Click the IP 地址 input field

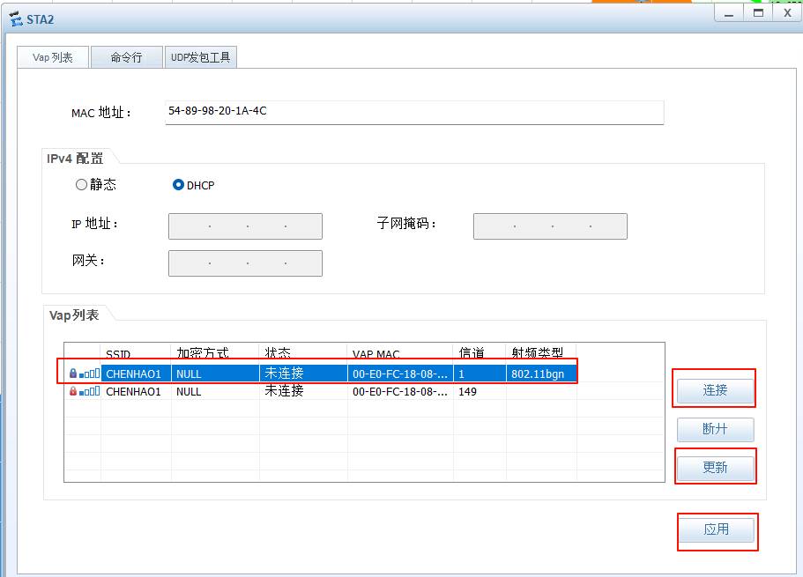coord(245,226)
